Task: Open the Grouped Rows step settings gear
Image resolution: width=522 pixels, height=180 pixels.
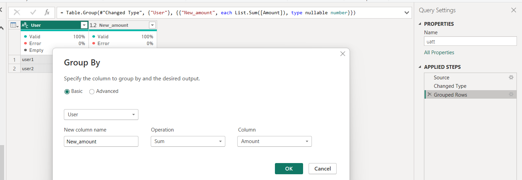Action: coord(511,95)
